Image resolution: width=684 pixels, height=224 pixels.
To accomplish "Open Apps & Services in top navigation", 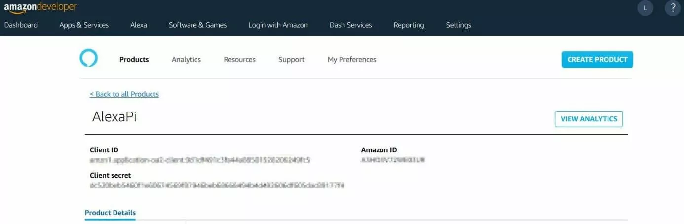I will click(x=84, y=25).
